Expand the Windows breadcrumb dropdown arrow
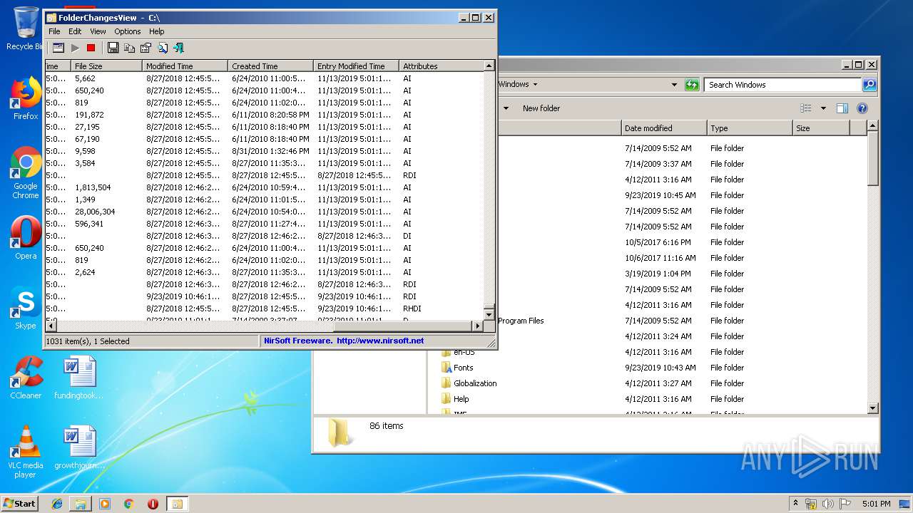The height and width of the screenshot is (513, 913). point(535,85)
